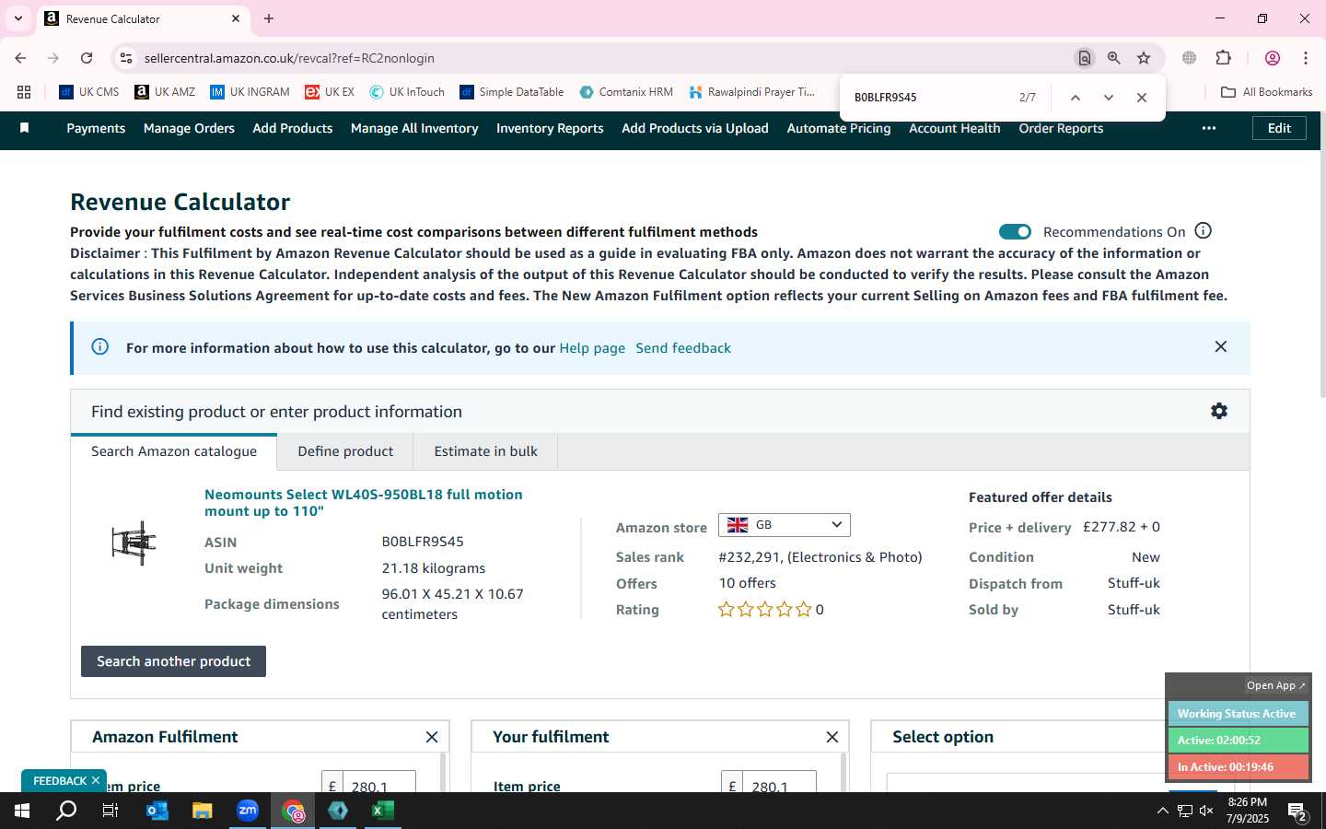Open the Neomounts Select product title link

[364, 503]
